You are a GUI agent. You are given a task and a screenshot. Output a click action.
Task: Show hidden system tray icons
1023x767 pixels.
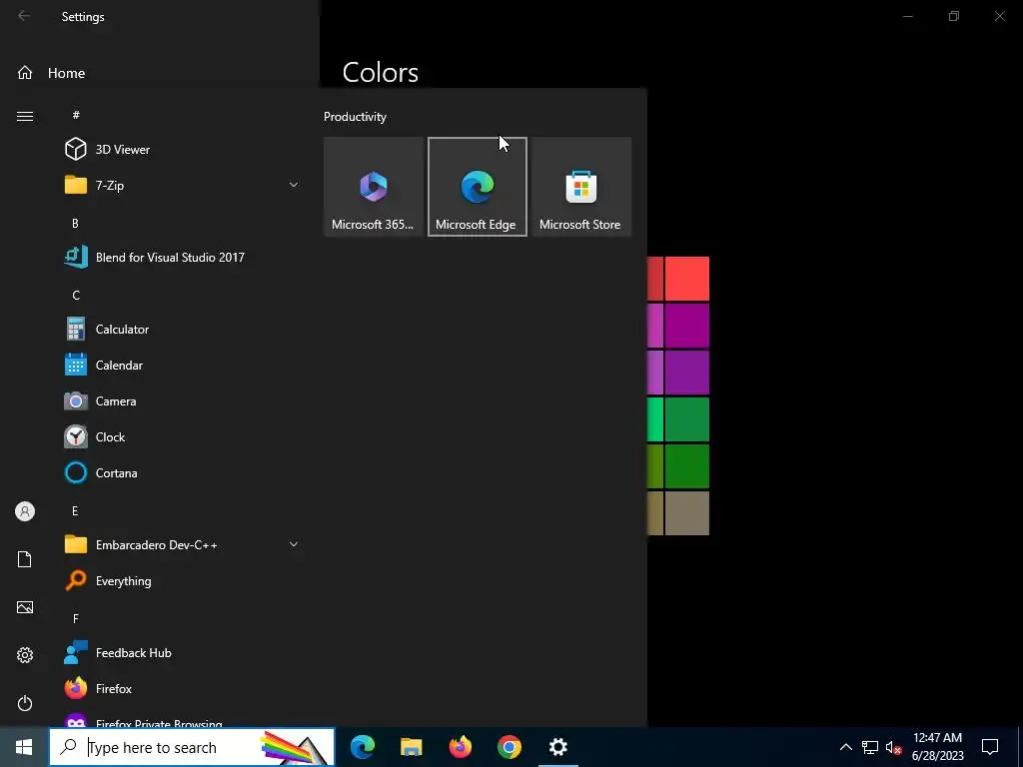pyautogui.click(x=845, y=747)
